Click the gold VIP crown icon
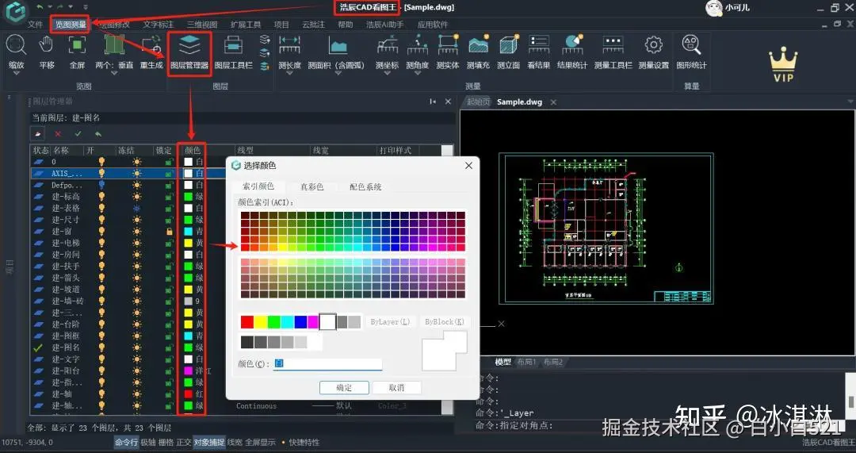 (x=783, y=64)
